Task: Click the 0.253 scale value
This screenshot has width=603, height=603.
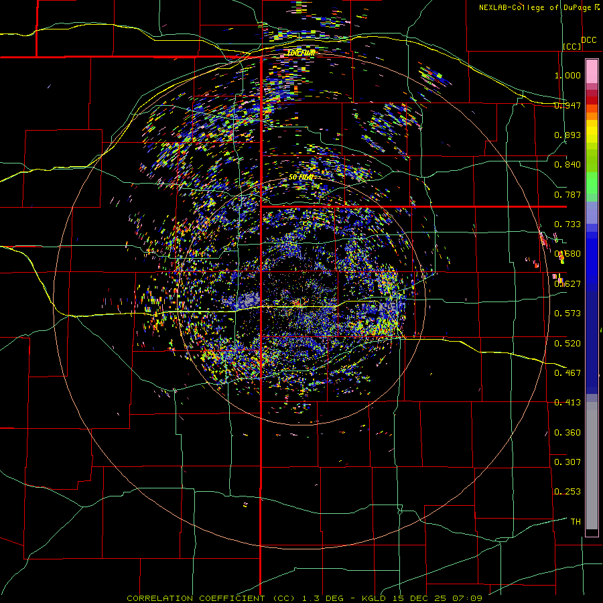Action: 567,492
